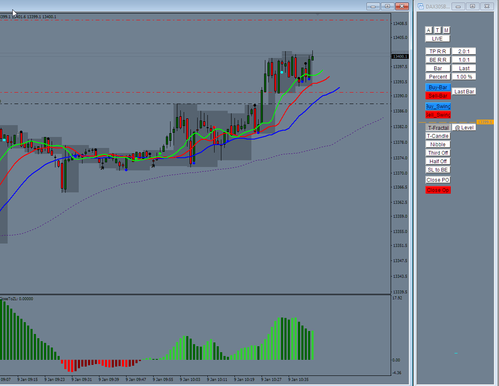The height and width of the screenshot is (386, 499).
Task: Click the 9 Jan 10:35 time label
Action: tap(298, 379)
